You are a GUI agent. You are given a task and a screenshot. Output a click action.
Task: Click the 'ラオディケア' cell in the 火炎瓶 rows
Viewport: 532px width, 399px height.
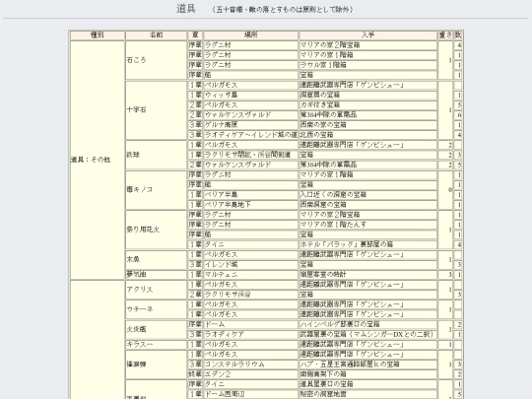(251, 335)
